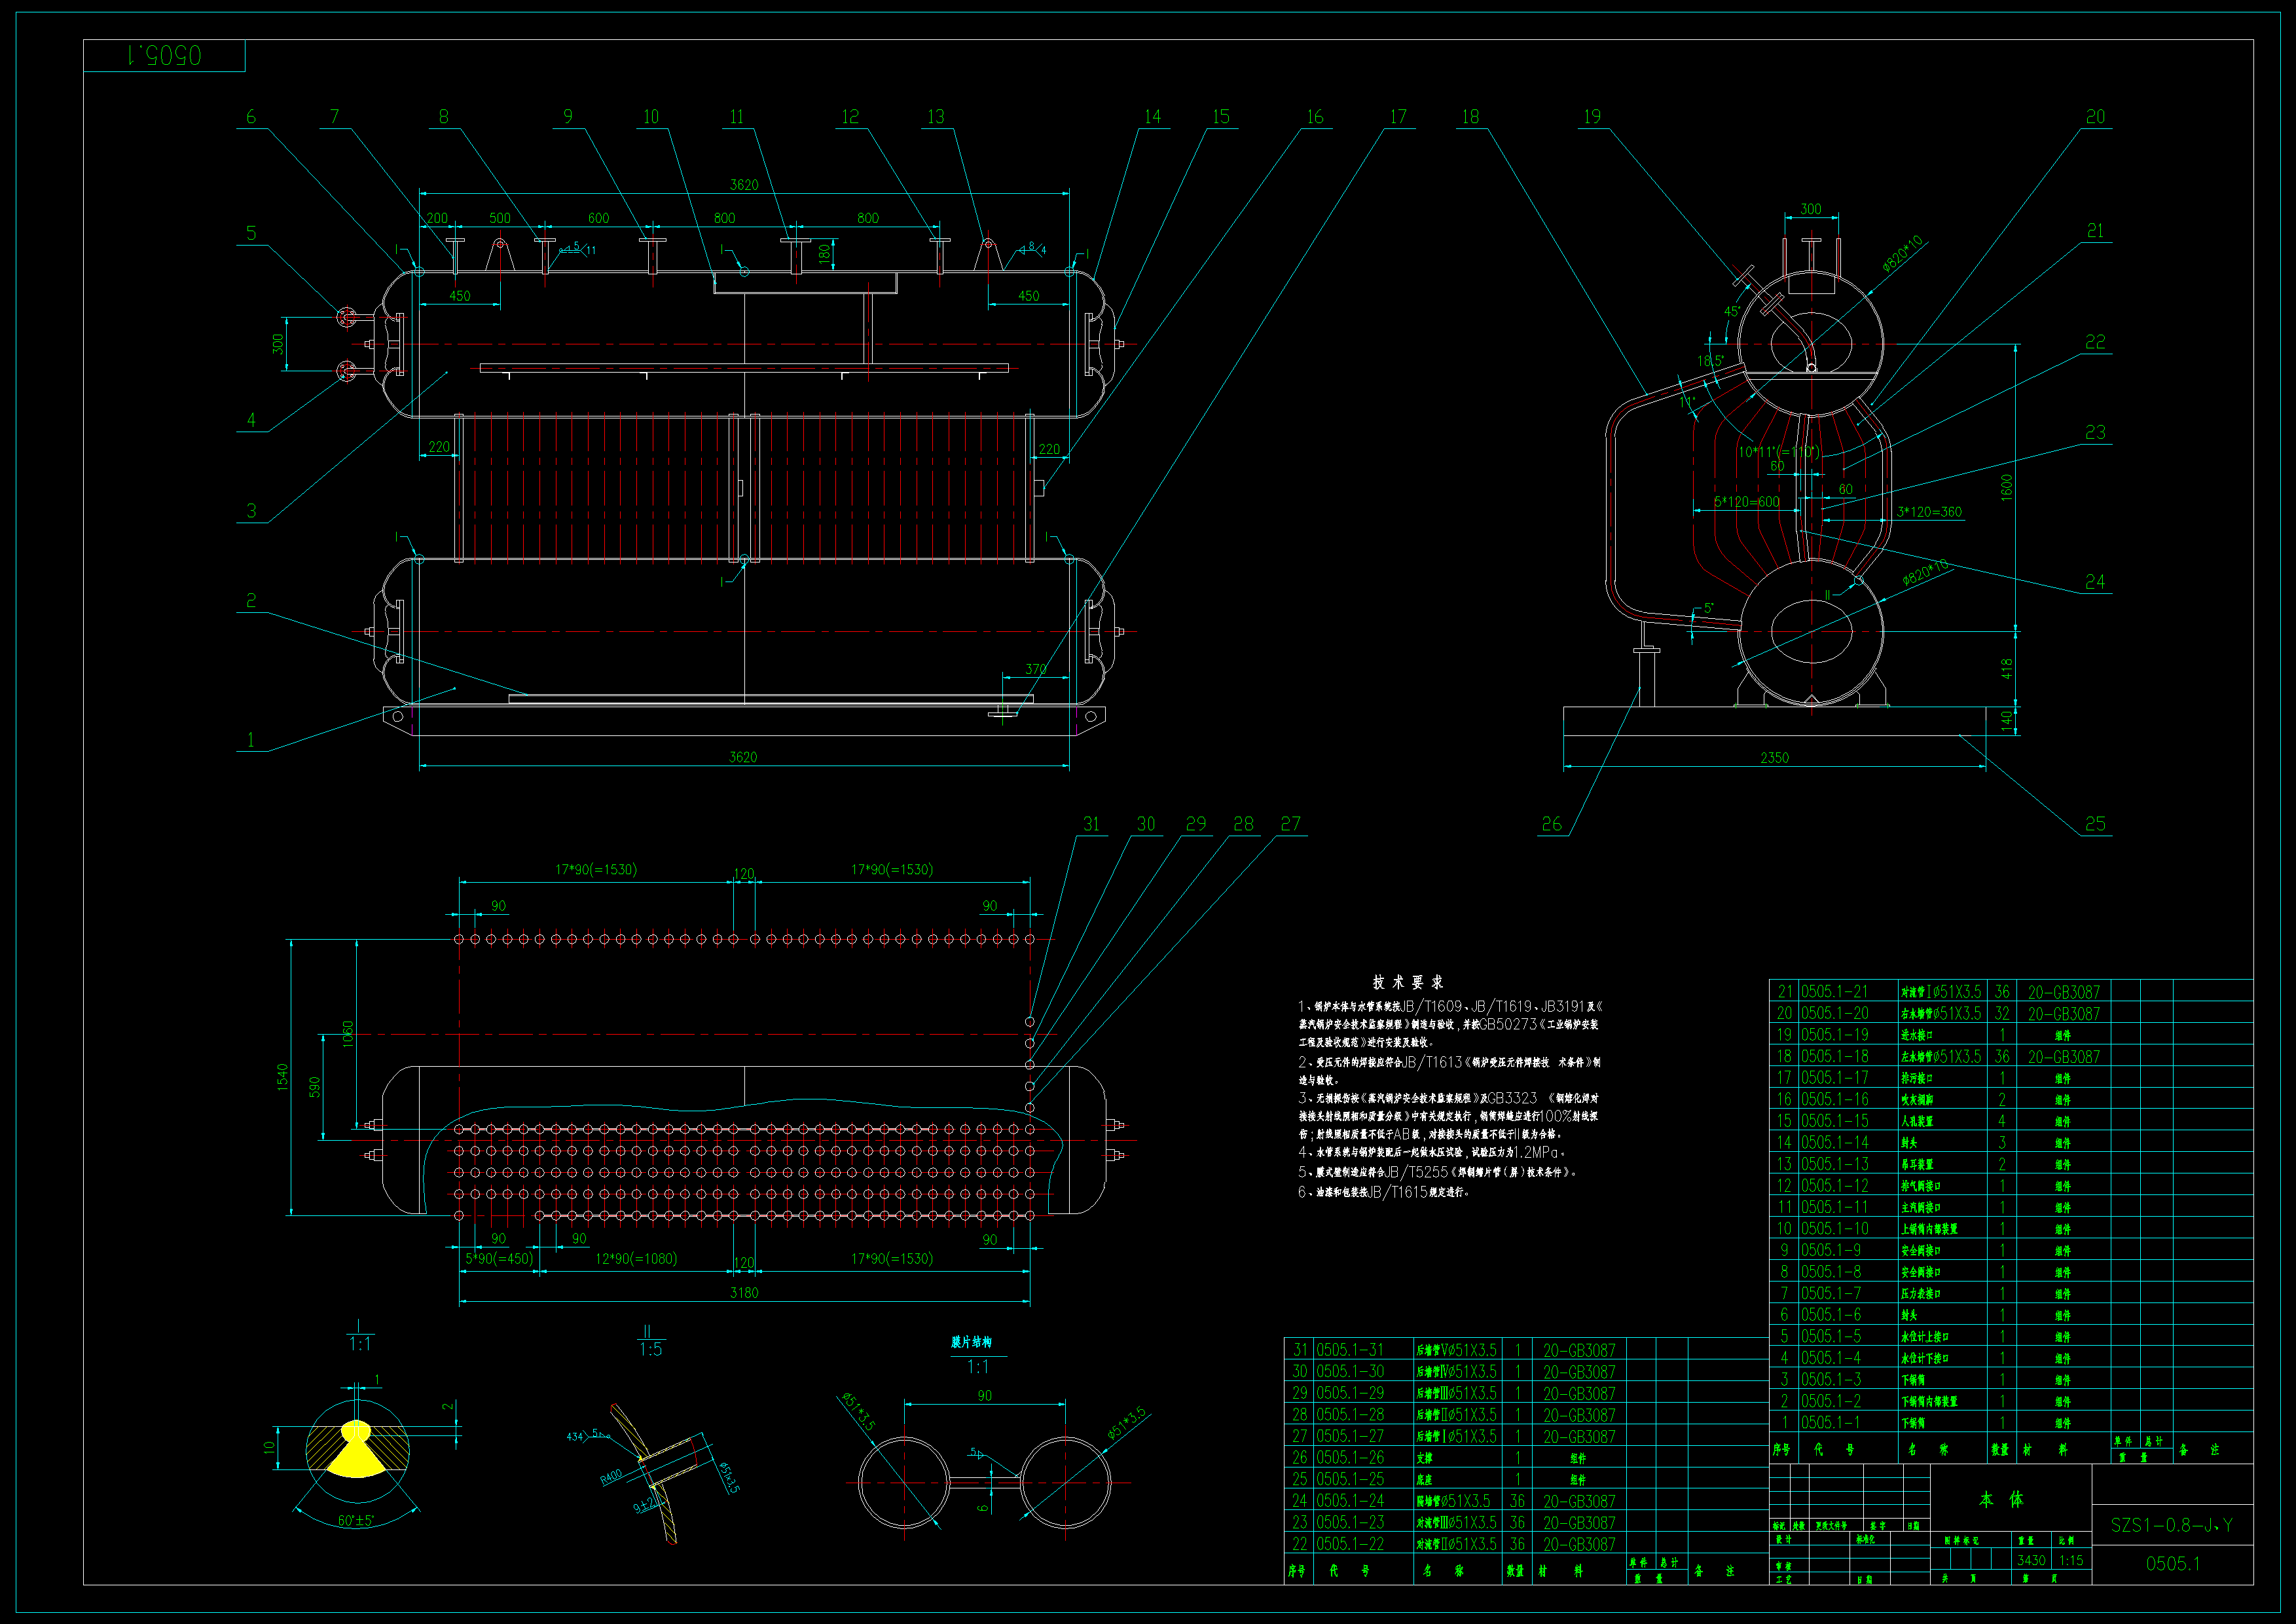This screenshot has height=1624, width=2296.
Task: Select the "1:5" scale under detail II
Action: pyautogui.click(x=650, y=1349)
